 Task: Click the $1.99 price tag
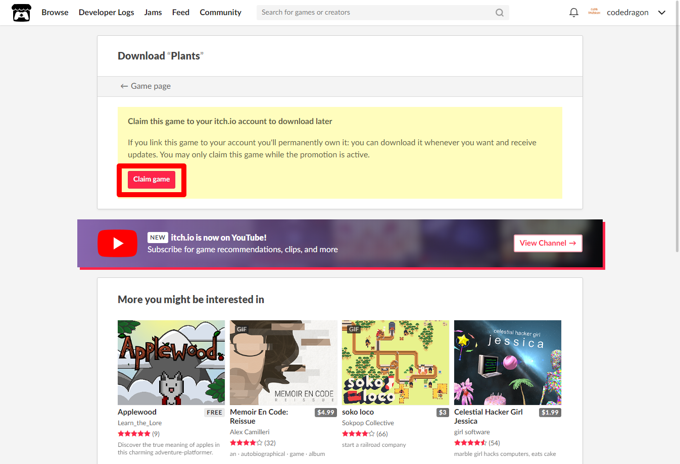tap(550, 413)
